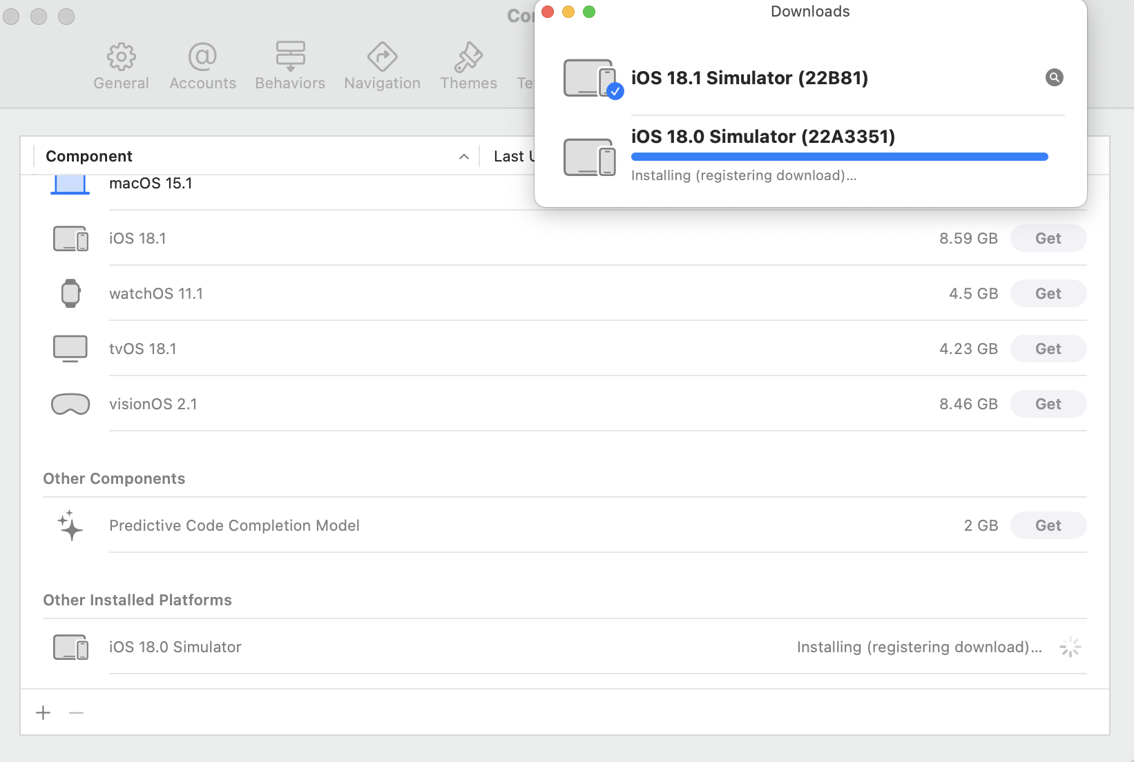Get the Predictive Code Completion Model
1134x762 pixels.
pos(1048,525)
